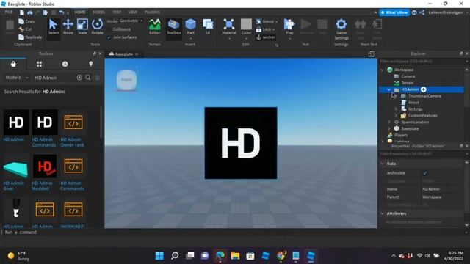Viewport: 470px width, 264px height.
Task: Click the Run a command bar
Action: (234, 232)
